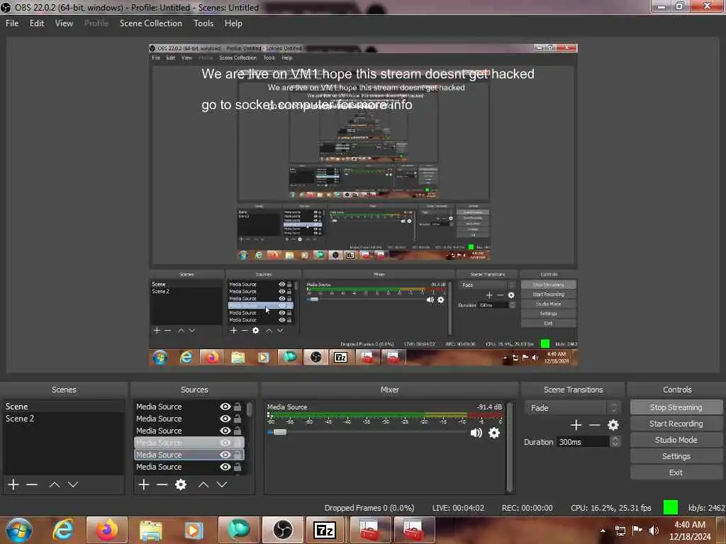The width and height of the screenshot is (726, 544).
Task: Click the network icon in the system tray
Action: tap(620, 530)
